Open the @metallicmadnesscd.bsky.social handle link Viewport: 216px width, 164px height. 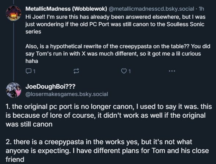coord(151,9)
